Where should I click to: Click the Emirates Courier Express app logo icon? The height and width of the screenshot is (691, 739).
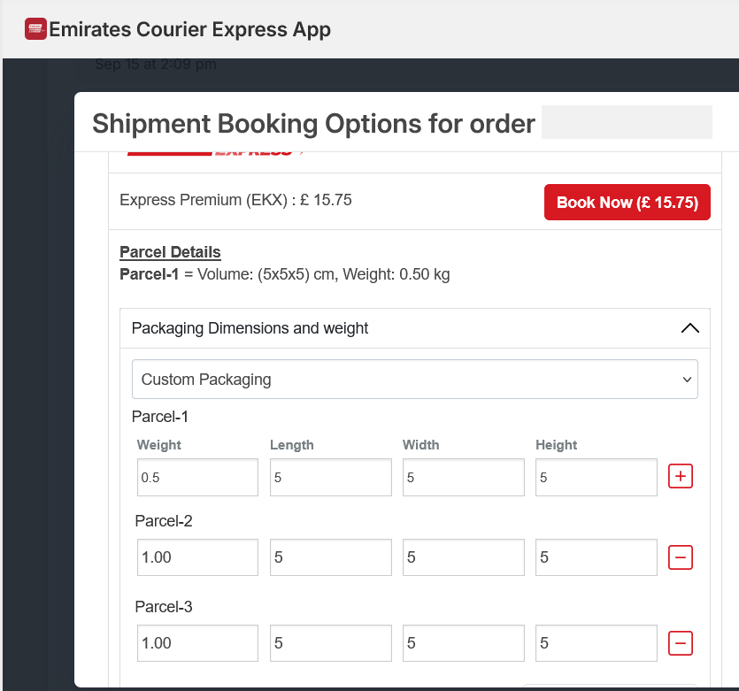(x=35, y=28)
